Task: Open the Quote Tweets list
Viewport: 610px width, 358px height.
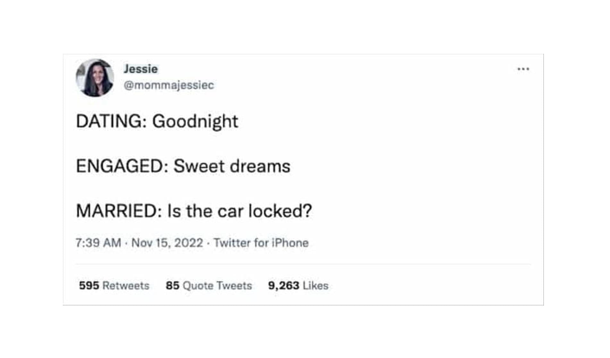Action: (x=217, y=285)
